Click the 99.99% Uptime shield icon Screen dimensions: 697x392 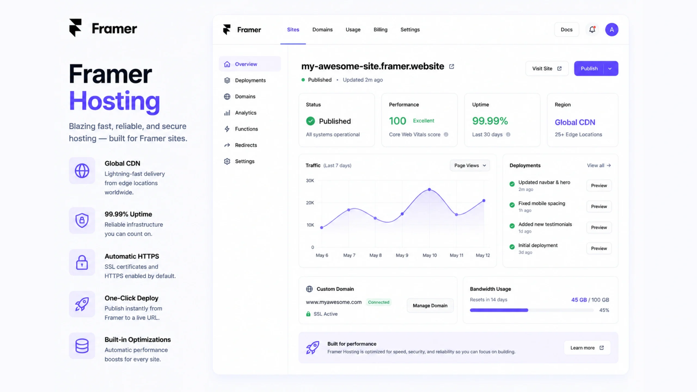[x=82, y=220]
